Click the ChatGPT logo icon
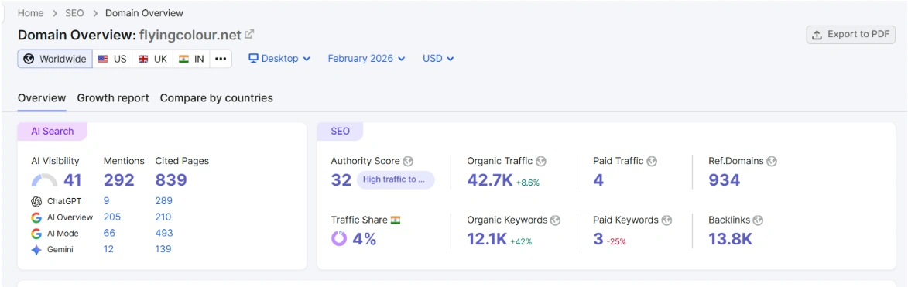Viewport: 908px width, 287px height. coord(36,201)
